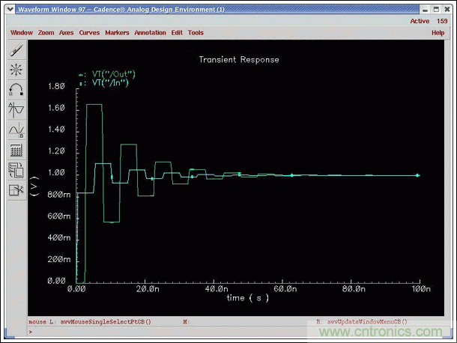Click the curve marker A/B icon

(x=16, y=130)
